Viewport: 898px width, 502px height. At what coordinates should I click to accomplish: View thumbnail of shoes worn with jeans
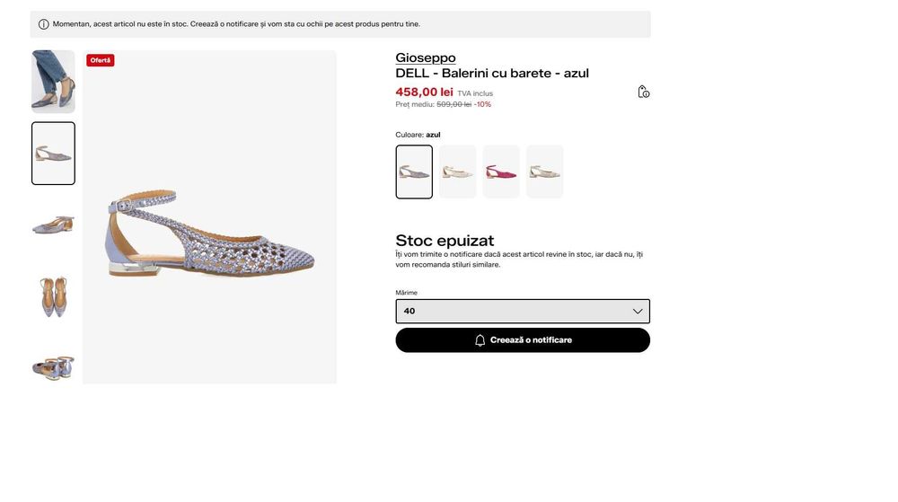pos(53,82)
